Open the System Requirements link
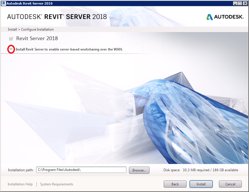 [x=56, y=184]
